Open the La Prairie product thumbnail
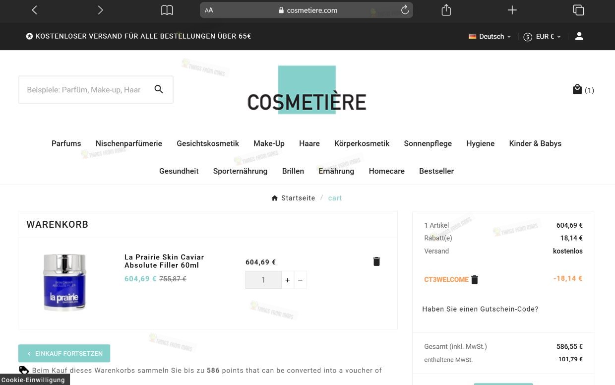Screen dimensions: 615x385 pos(64,283)
